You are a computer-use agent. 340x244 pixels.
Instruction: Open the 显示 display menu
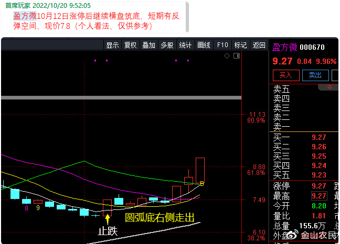[x=112, y=45]
